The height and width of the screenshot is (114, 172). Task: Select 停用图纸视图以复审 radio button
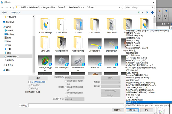66,93
